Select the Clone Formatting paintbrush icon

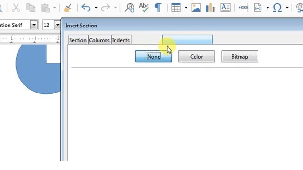68,8
